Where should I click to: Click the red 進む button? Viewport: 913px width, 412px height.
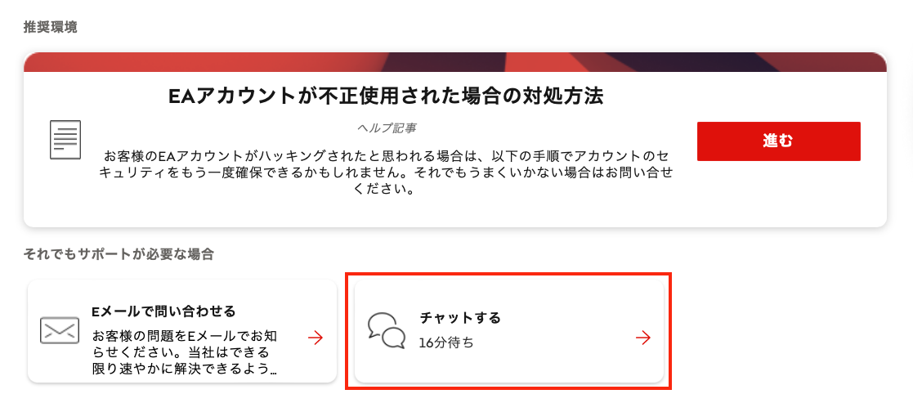pos(778,141)
